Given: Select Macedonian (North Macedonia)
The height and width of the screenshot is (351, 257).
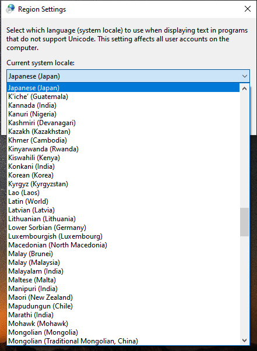Looking at the screenshot, I should pos(123,245).
